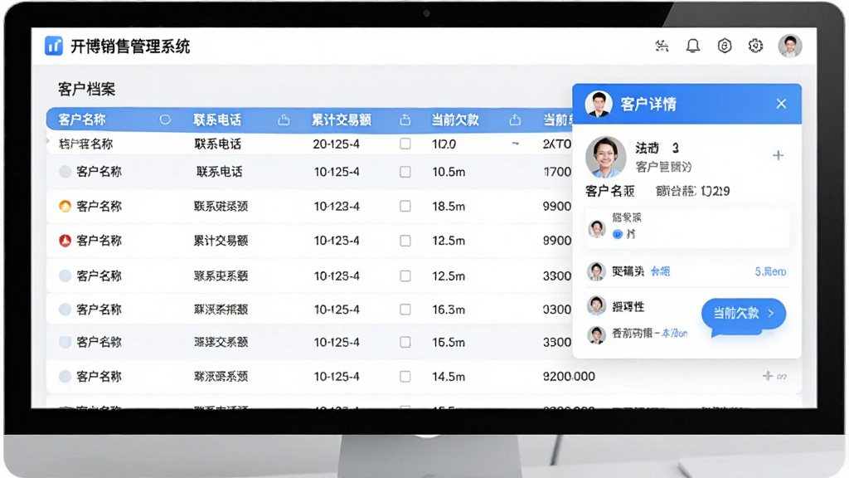The width and height of the screenshot is (849, 478).
Task: Tick the checkbox in the 18.5m row
Action: pos(405,206)
